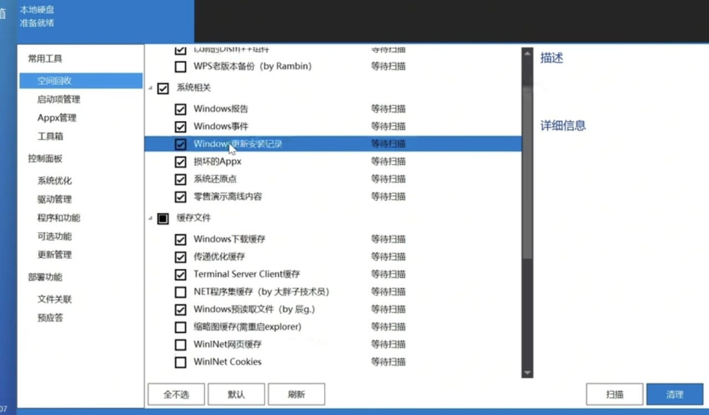The height and width of the screenshot is (415, 709).
Task: Uncheck 传递优化缓存 checkbox
Action: [181, 257]
